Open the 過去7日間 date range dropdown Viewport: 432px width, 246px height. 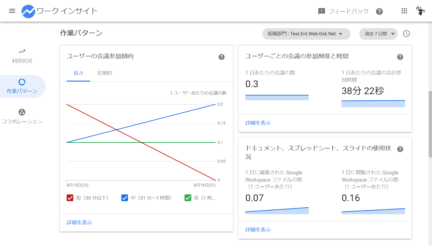click(x=378, y=34)
